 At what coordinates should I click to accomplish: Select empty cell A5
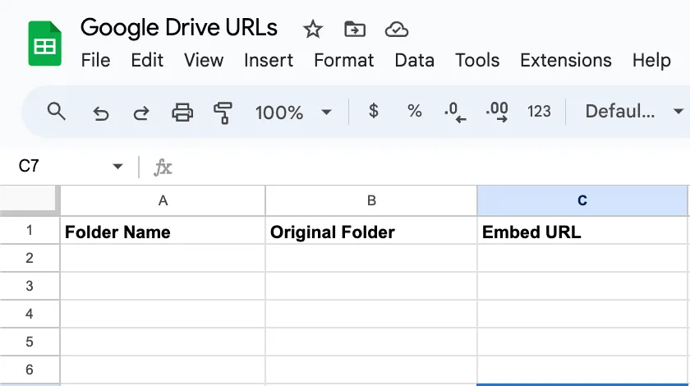point(163,342)
